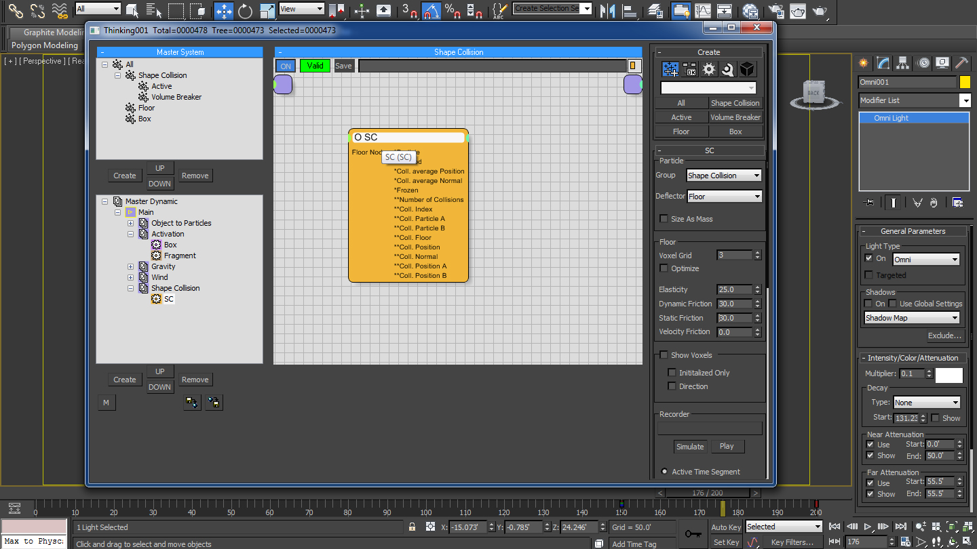Viewport: 977px width, 549px height.
Task: Uncheck the light On checkbox
Action: tap(869, 258)
